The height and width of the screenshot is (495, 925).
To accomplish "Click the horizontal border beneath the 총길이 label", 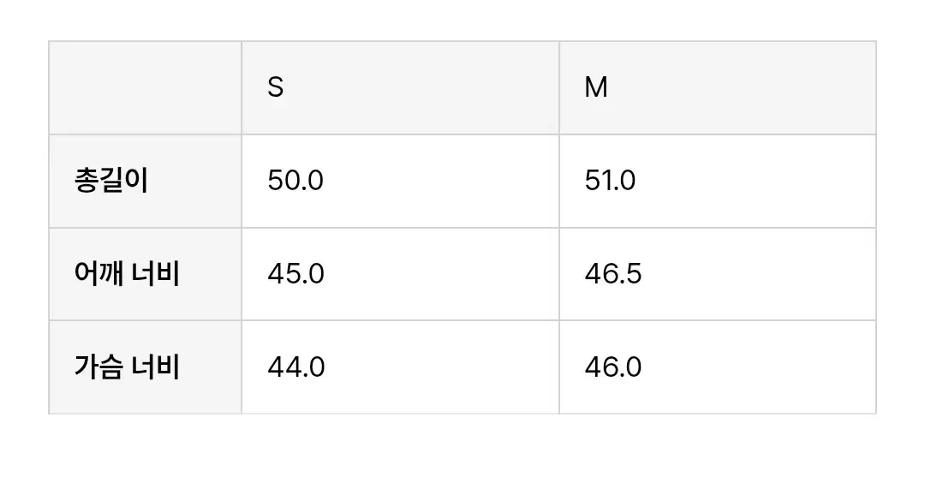I will [x=145, y=228].
